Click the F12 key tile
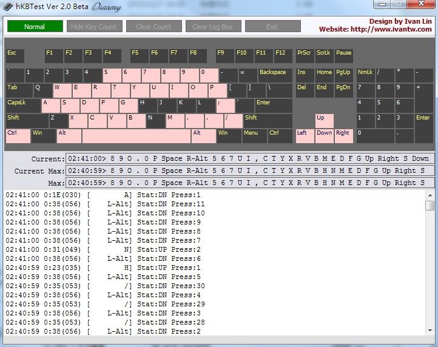 click(283, 56)
